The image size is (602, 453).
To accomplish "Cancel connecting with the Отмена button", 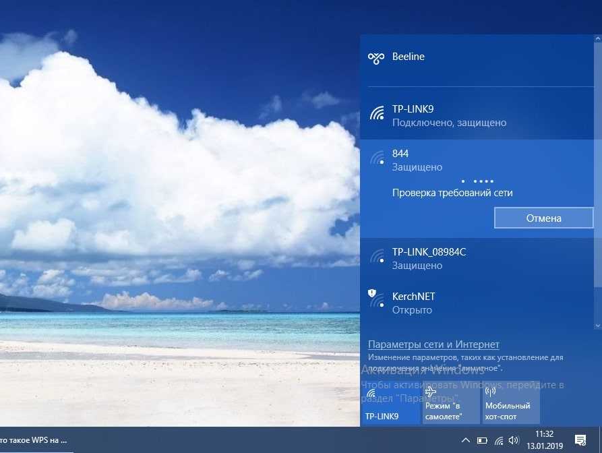I will [x=543, y=218].
